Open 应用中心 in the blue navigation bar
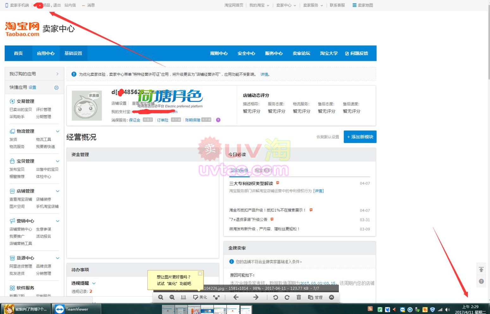This screenshot has height=314, width=490. 46,53
